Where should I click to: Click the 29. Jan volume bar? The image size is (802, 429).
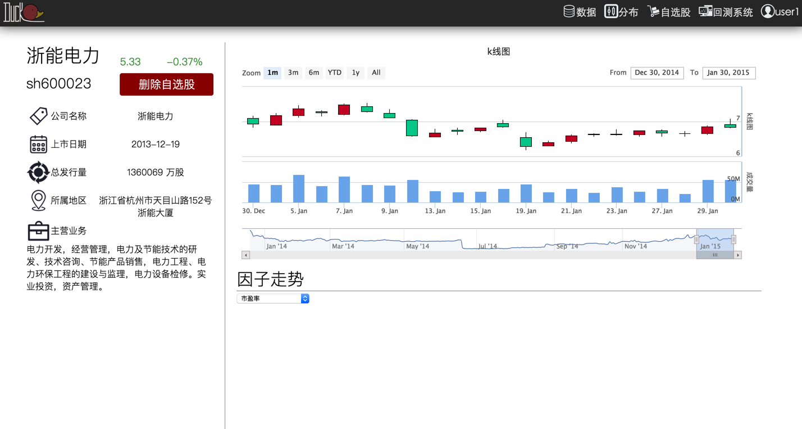coord(708,191)
